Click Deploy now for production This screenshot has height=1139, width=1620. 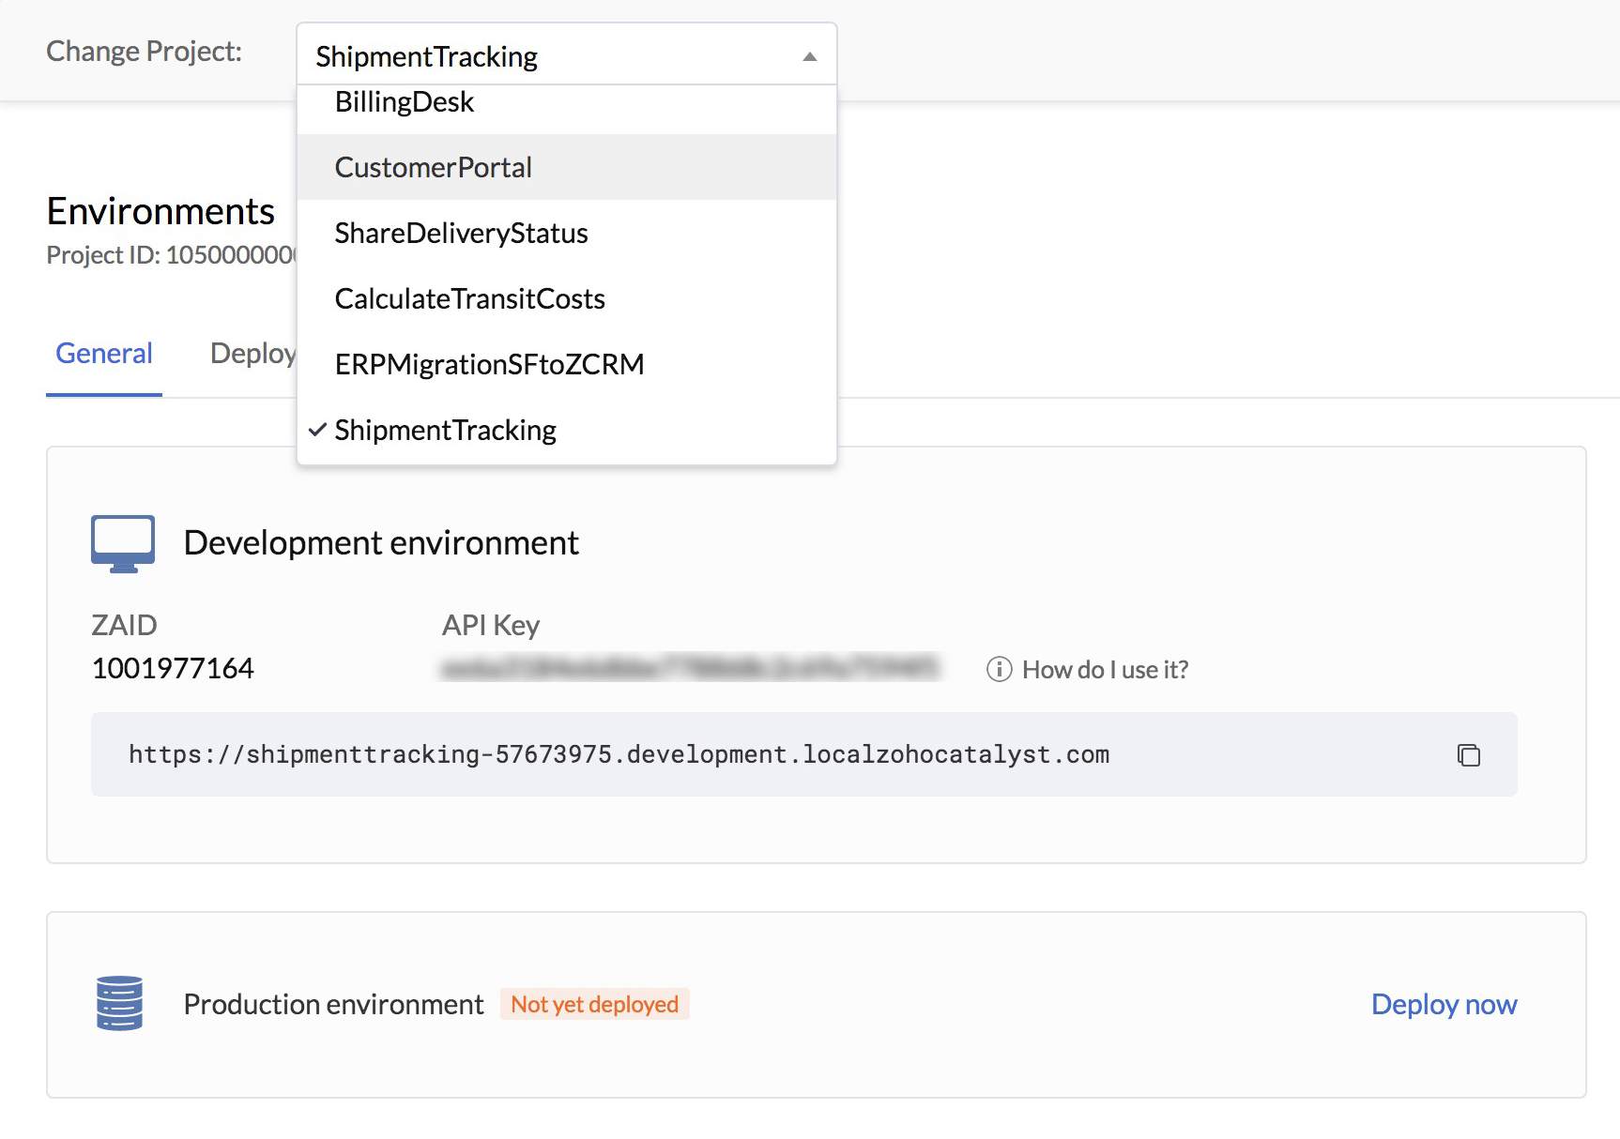(1444, 1004)
